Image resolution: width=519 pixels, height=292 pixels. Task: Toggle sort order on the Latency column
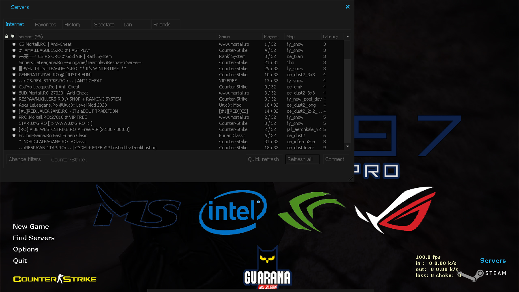(x=330, y=36)
